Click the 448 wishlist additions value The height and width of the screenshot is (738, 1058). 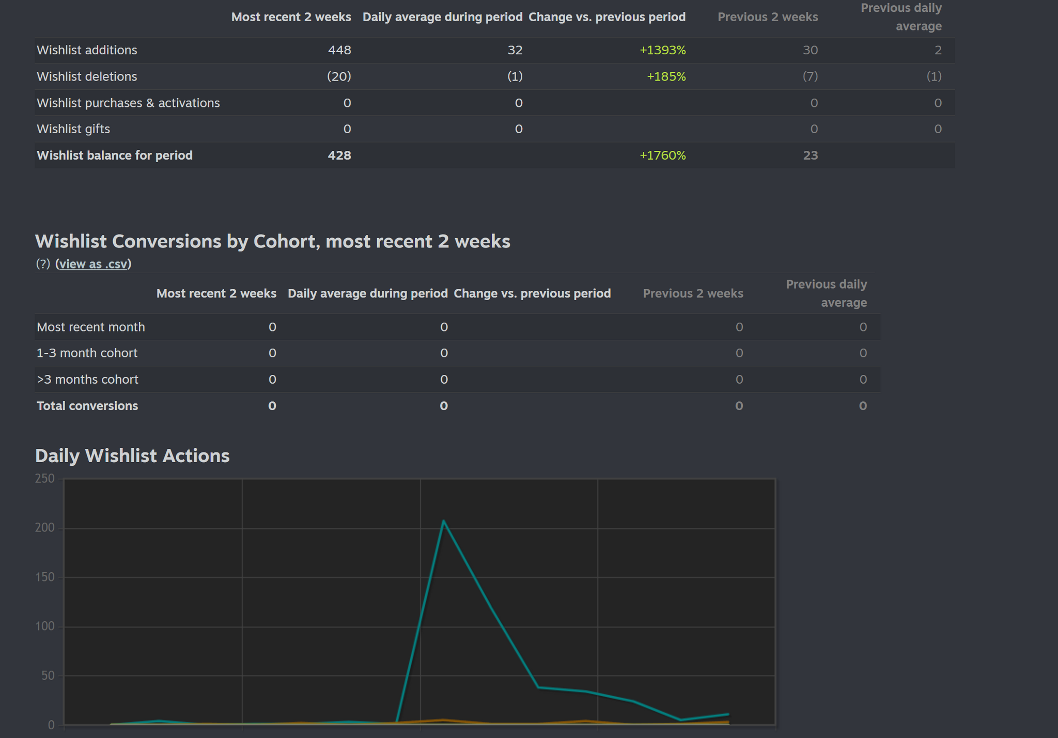339,50
